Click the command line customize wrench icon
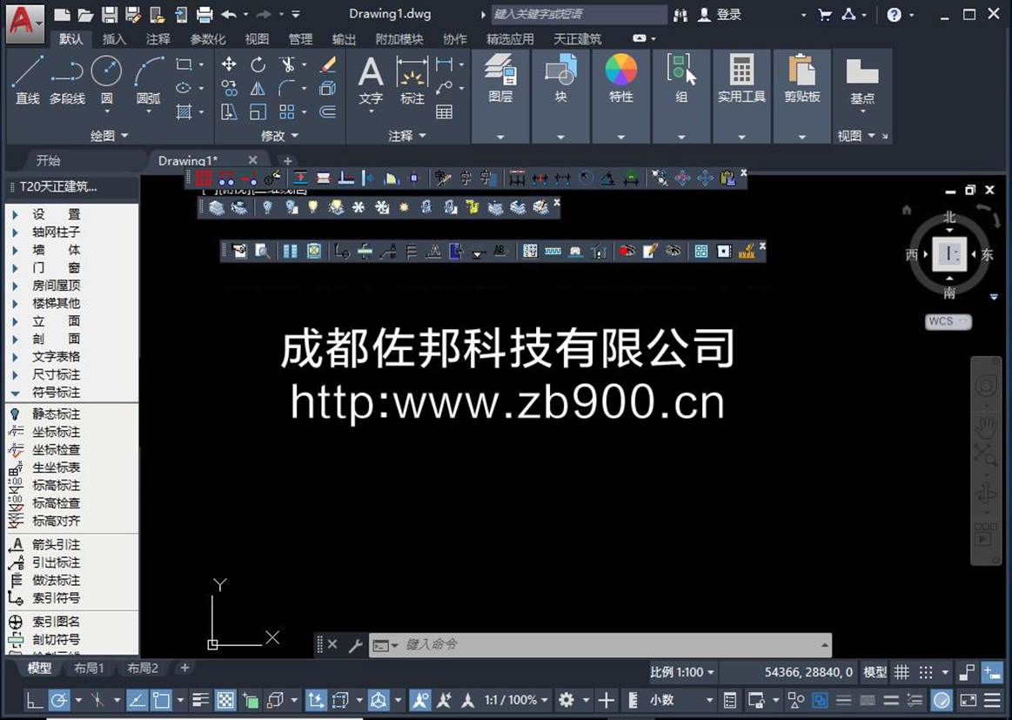Image resolution: width=1012 pixels, height=720 pixels. (355, 645)
